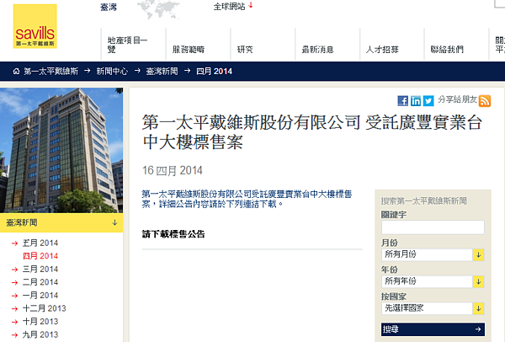Image resolution: width=505 pixels, height=342 pixels.
Task: Share article on Twitter
Action: pyautogui.click(x=428, y=101)
